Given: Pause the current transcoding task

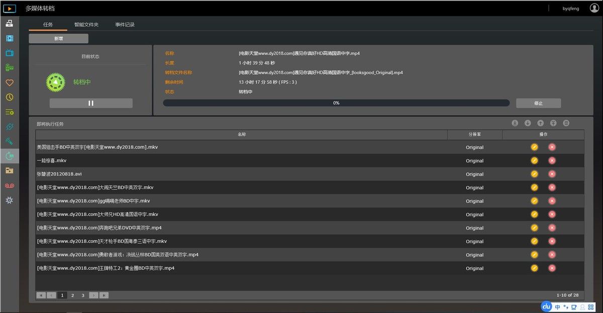Looking at the screenshot, I should click(x=91, y=103).
